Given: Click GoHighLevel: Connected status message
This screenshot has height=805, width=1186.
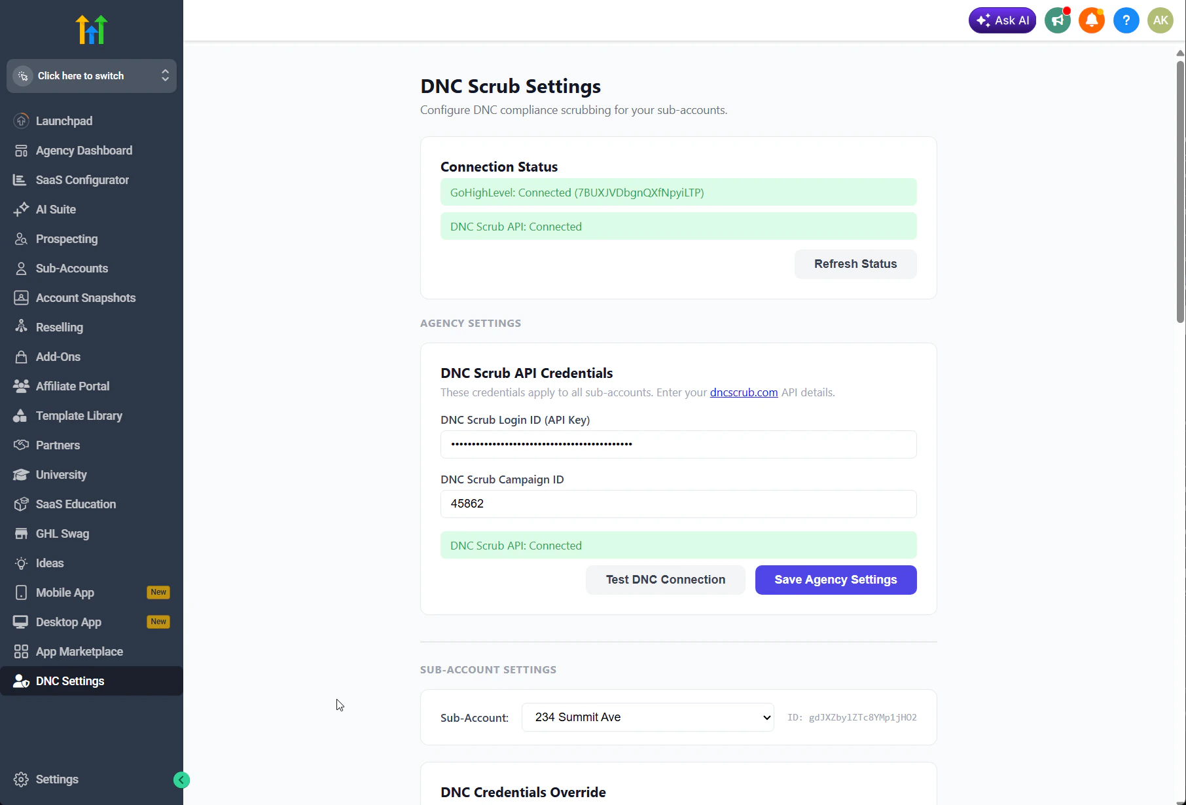Looking at the screenshot, I should [x=679, y=192].
